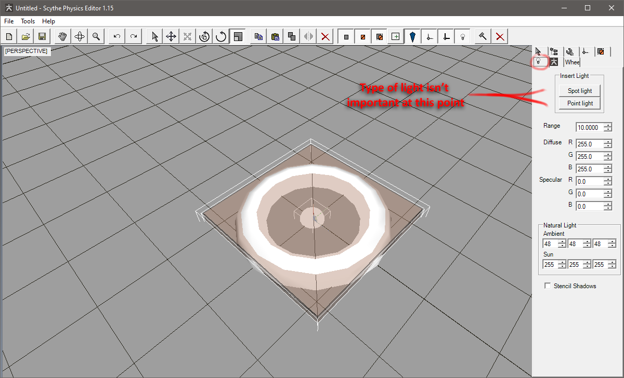Switch to the Whee panel tab
Image resolution: width=624 pixels, height=378 pixels.
click(572, 62)
